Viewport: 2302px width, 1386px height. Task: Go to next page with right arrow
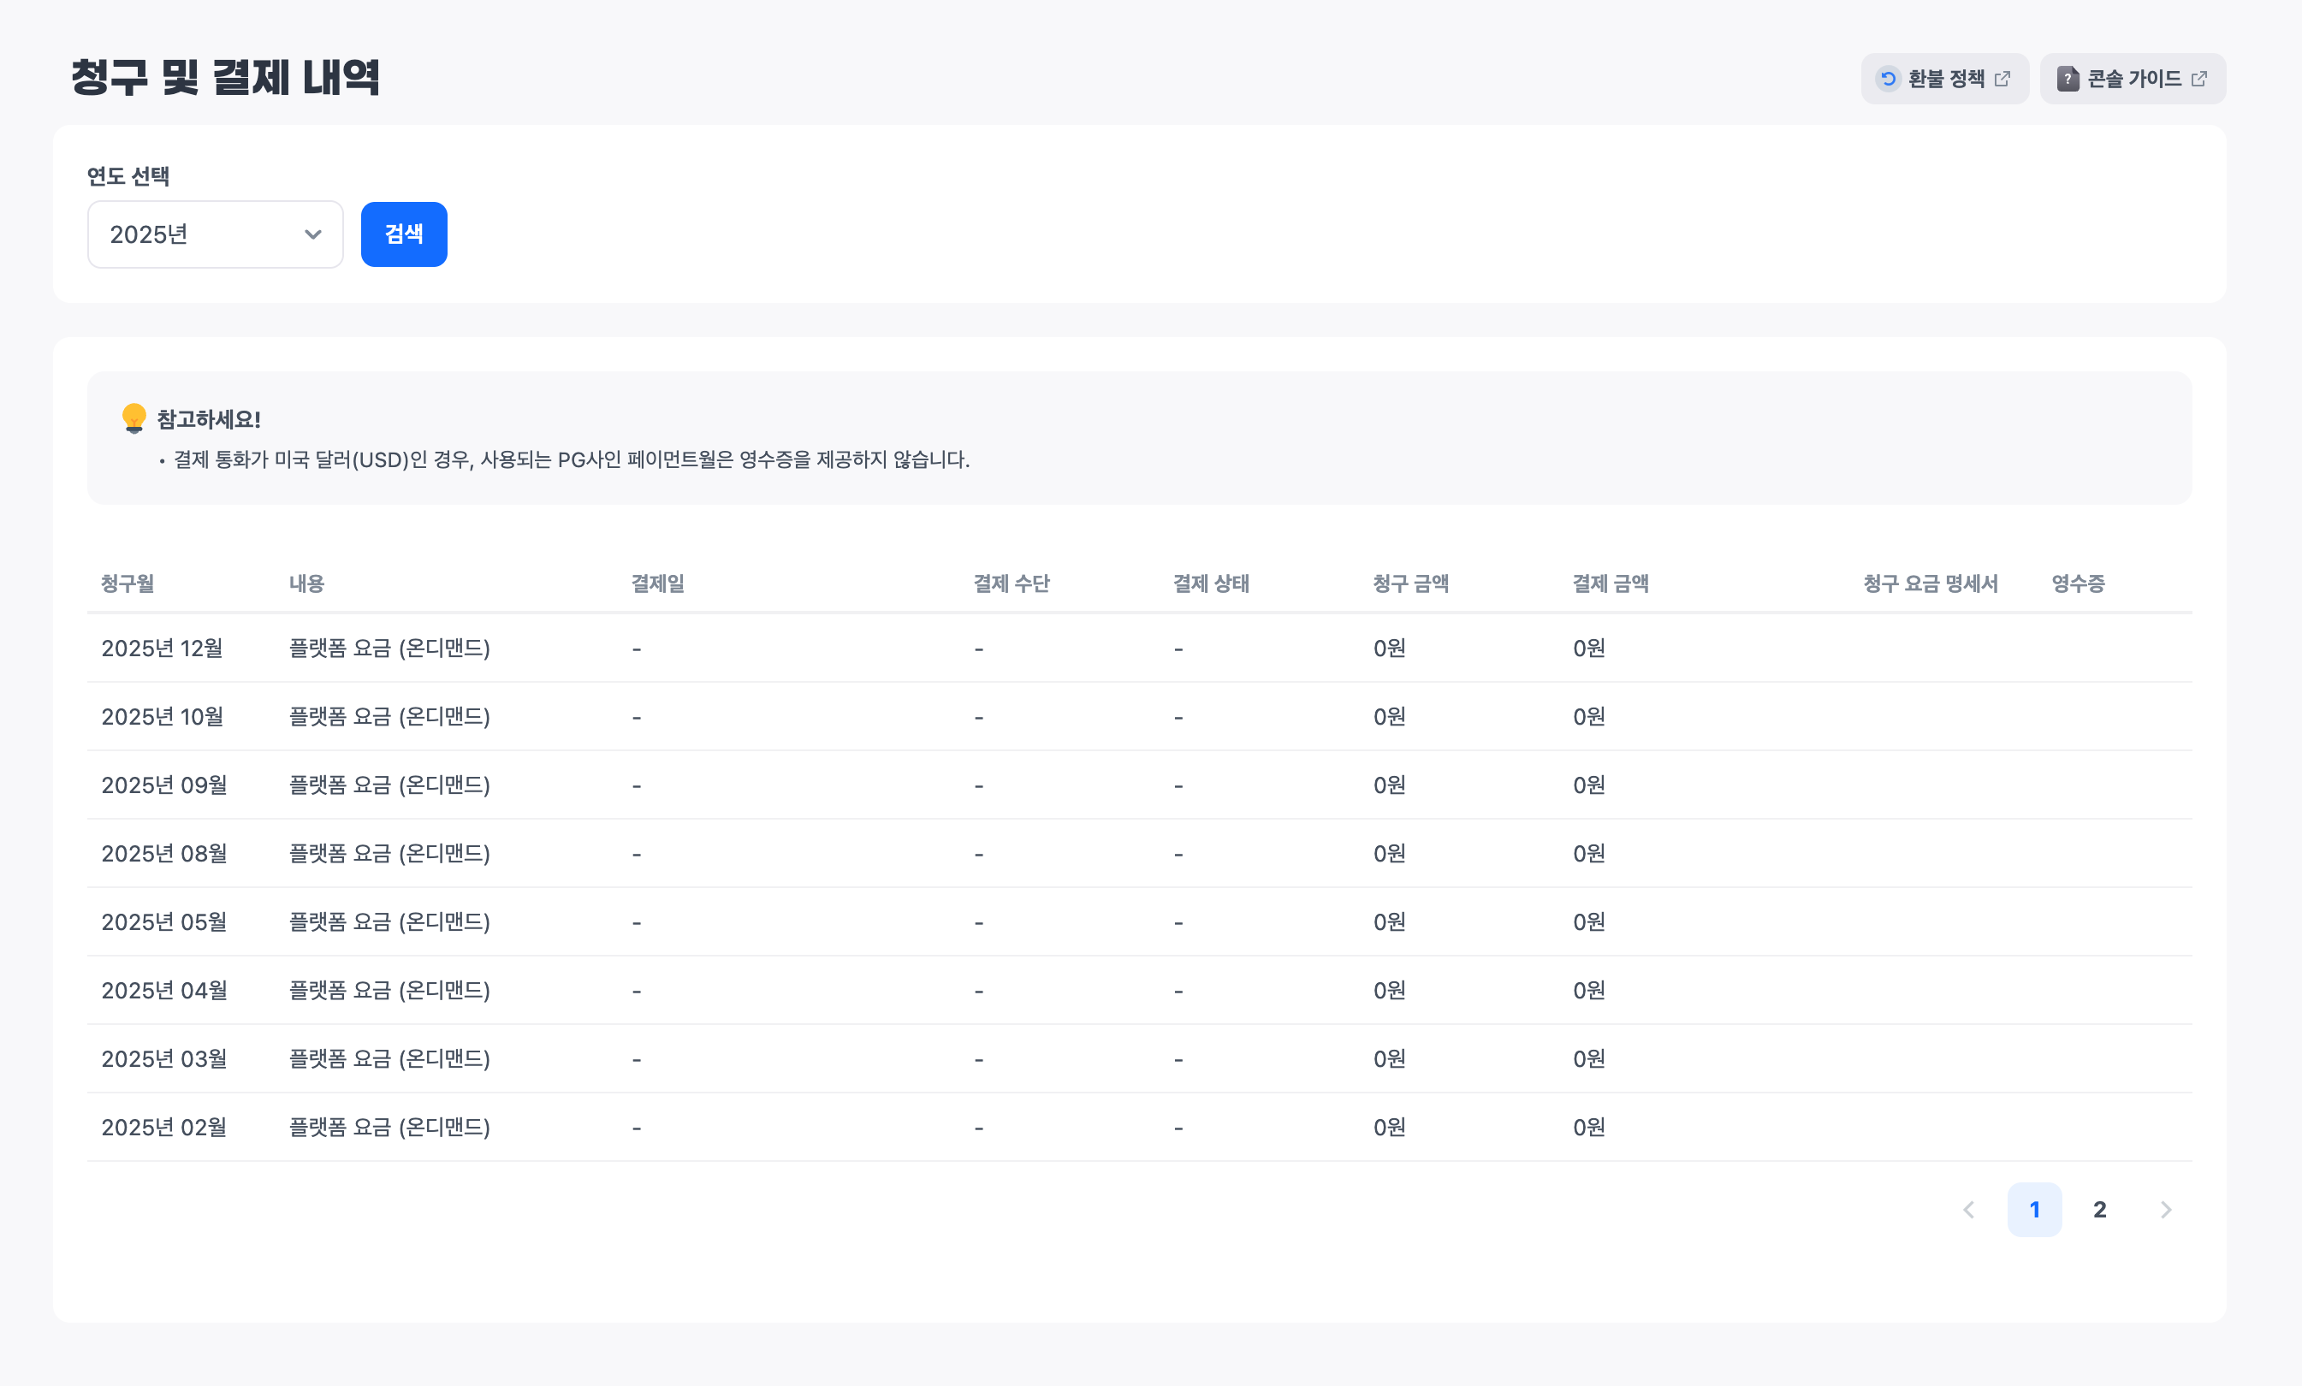coord(2166,1211)
